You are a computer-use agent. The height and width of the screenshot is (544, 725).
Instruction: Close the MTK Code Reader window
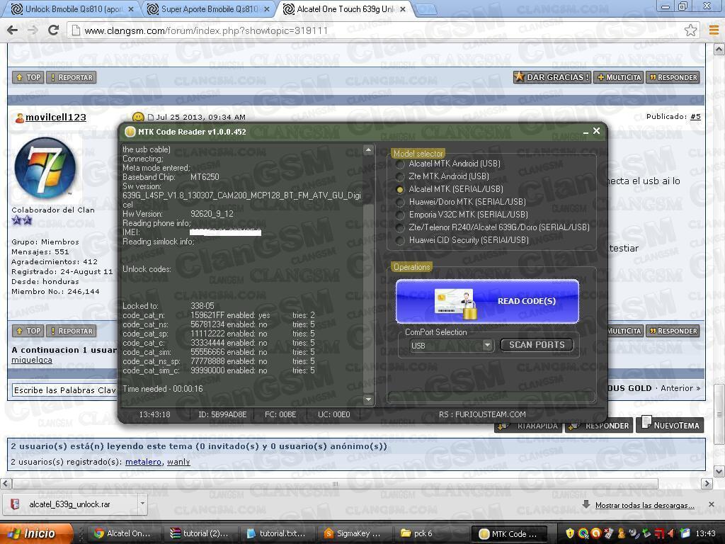(x=596, y=131)
